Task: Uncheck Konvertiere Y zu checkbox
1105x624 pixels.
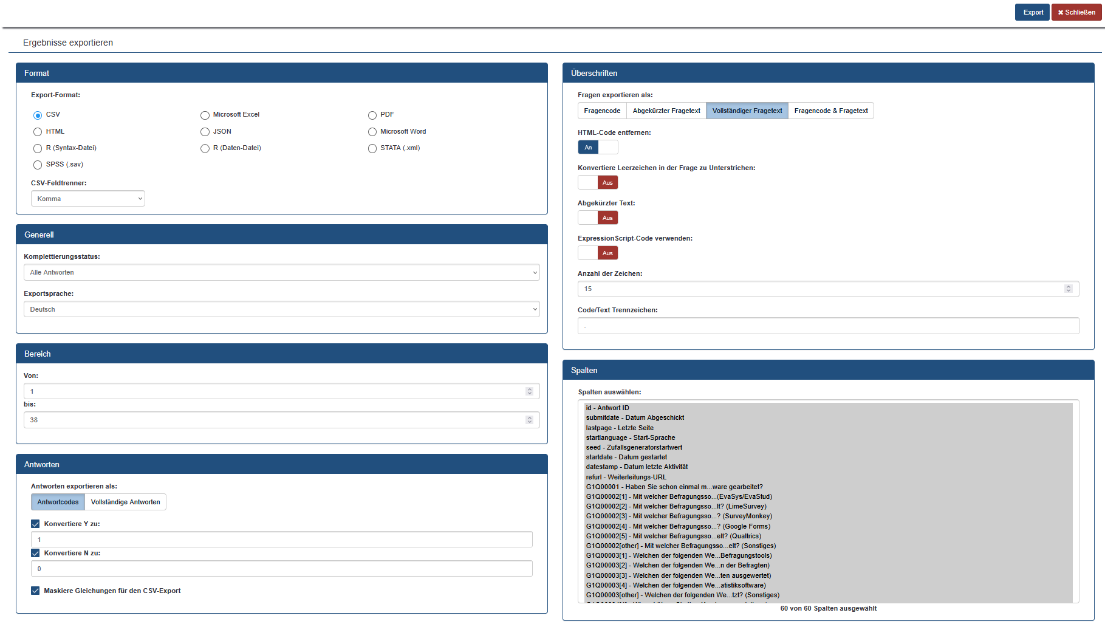Action: point(35,524)
